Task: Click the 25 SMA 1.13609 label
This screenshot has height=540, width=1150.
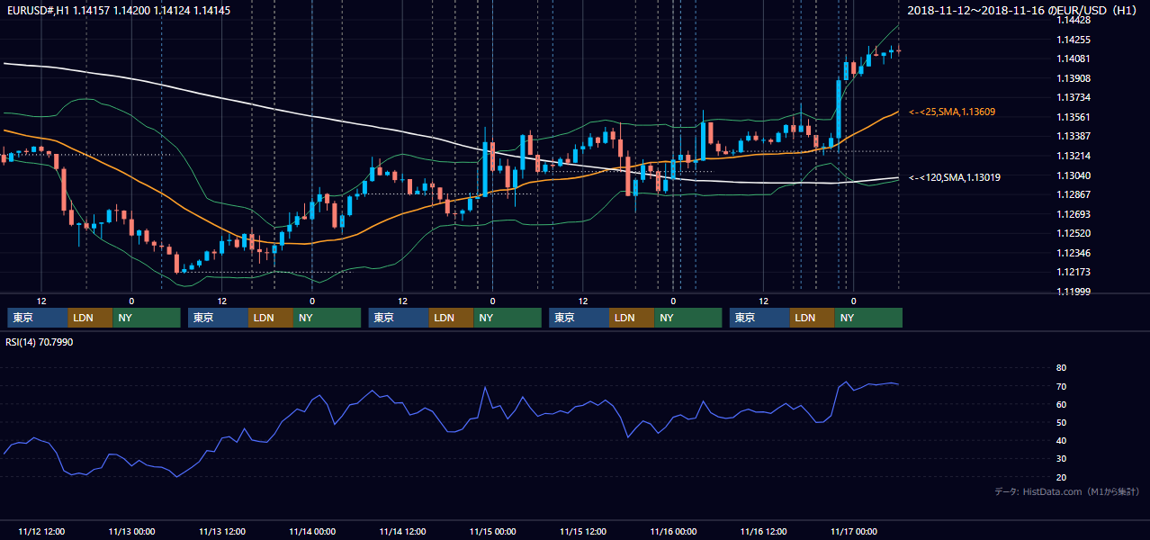Action: pyautogui.click(x=952, y=112)
